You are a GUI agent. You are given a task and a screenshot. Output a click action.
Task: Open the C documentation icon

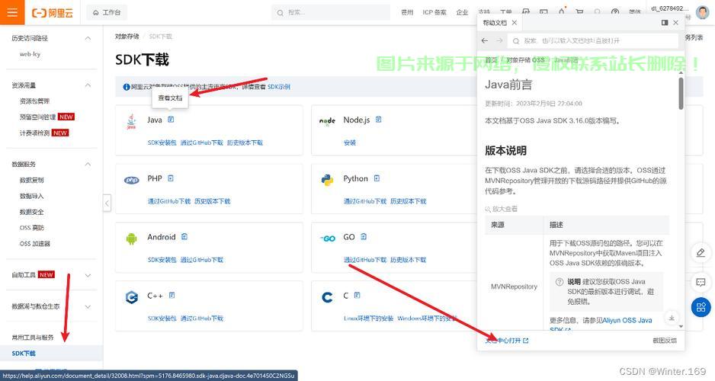click(357, 296)
